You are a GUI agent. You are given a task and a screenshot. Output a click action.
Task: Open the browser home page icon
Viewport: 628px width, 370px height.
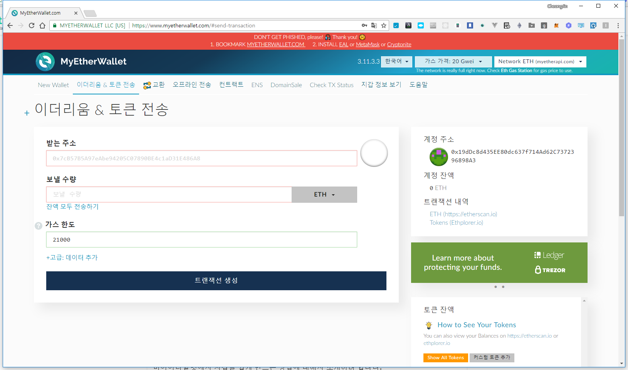click(x=42, y=25)
